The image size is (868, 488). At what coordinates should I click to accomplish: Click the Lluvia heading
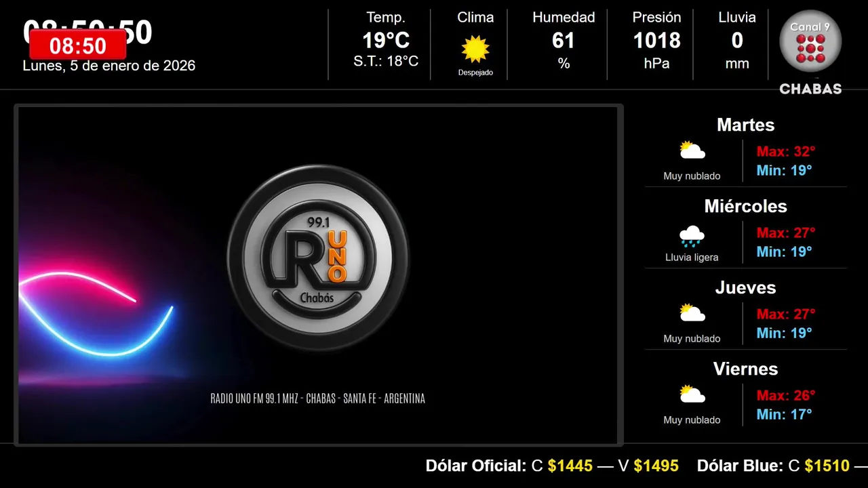tap(737, 18)
